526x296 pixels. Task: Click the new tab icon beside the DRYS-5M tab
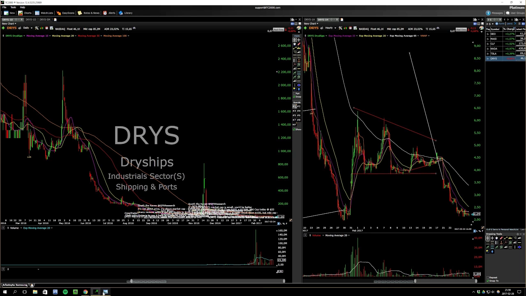coord(55,19)
